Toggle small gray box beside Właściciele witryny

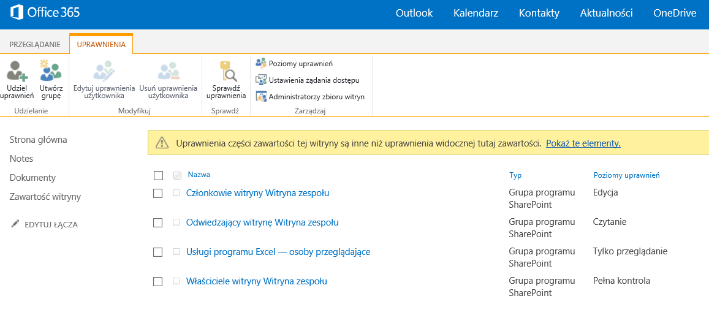[176, 281]
